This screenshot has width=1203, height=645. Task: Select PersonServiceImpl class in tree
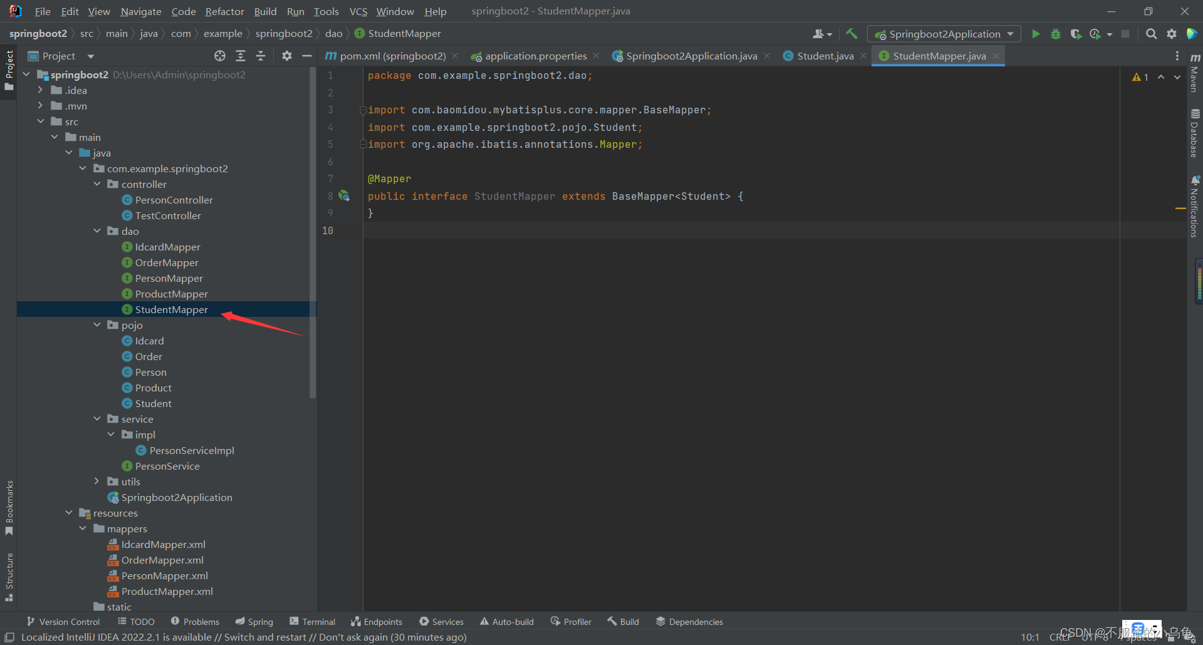[x=191, y=450]
